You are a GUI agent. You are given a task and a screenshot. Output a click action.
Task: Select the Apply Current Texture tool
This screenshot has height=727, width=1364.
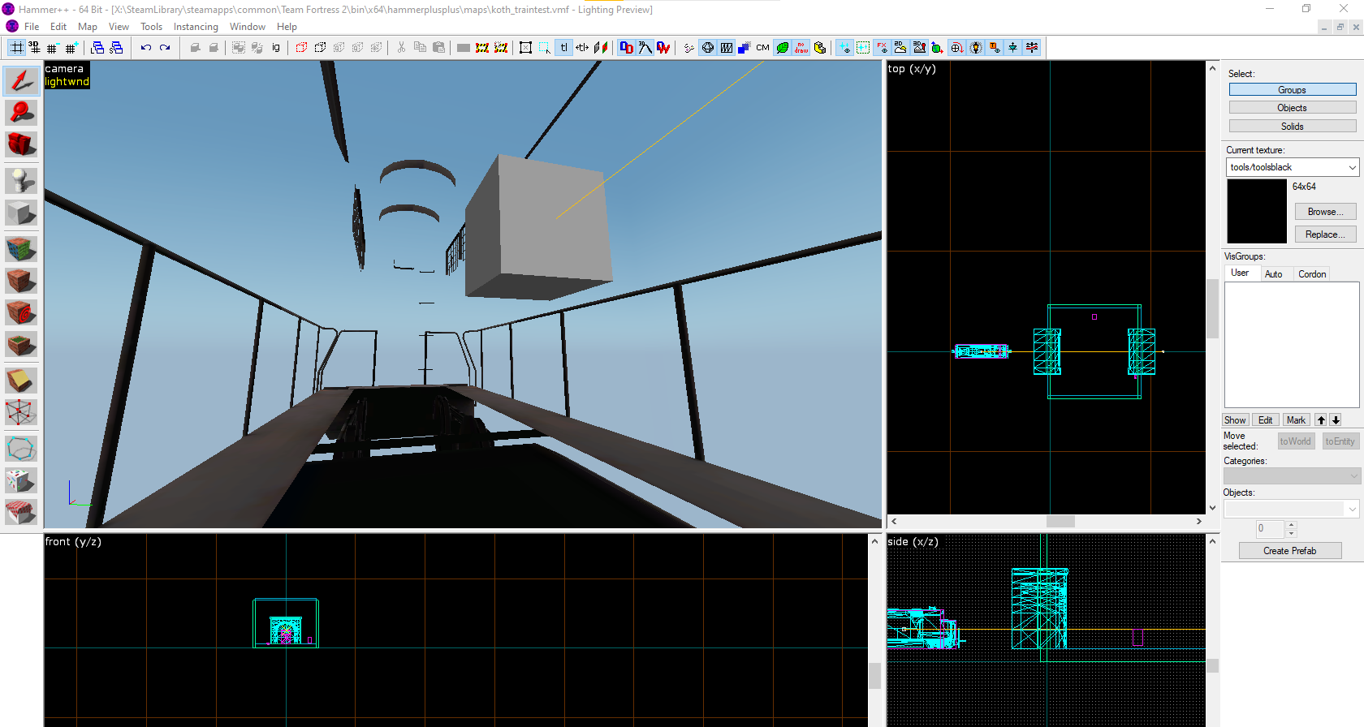(x=21, y=281)
